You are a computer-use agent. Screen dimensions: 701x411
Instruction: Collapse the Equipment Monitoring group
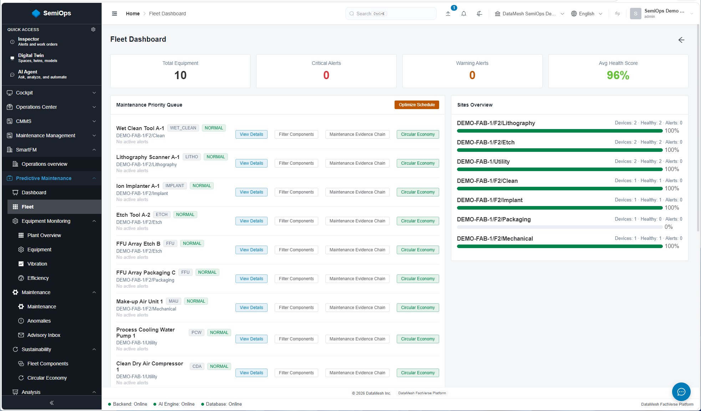[x=55, y=221]
